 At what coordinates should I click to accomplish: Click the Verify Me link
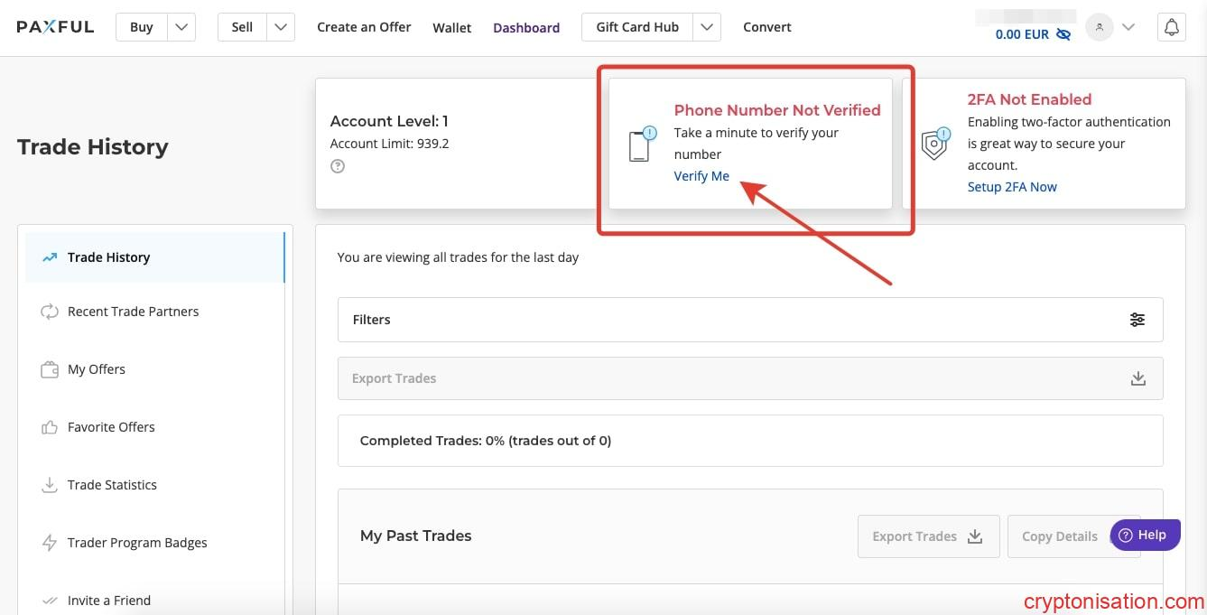click(701, 176)
